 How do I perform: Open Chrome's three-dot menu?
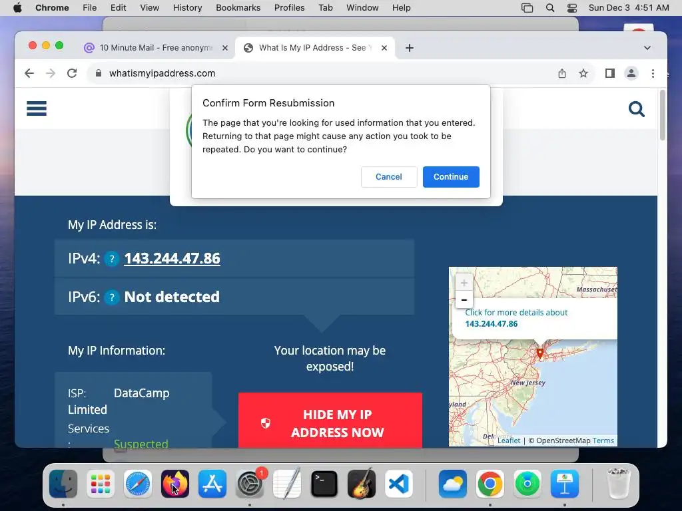pyautogui.click(x=653, y=73)
